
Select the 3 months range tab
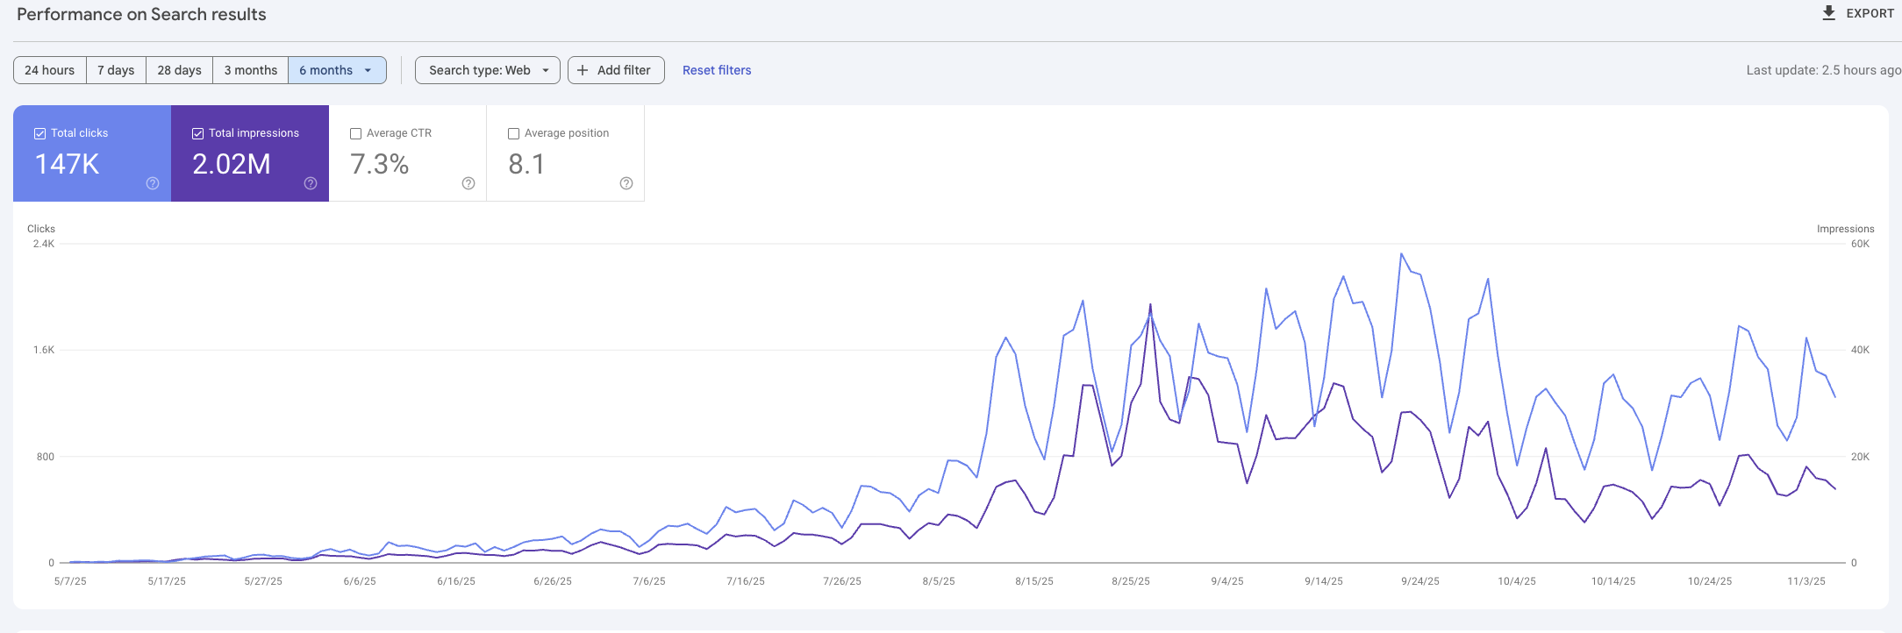[x=250, y=70]
